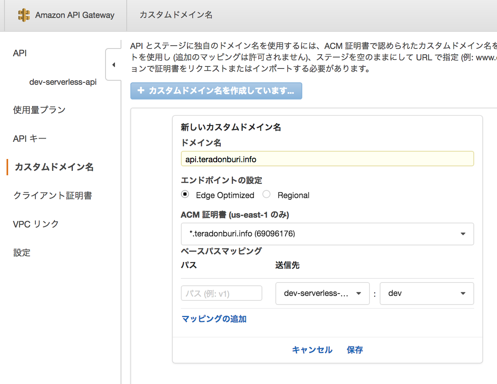The height and width of the screenshot is (384, 497).
Task: Open API キー in the sidebar
Action: click(x=30, y=139)
